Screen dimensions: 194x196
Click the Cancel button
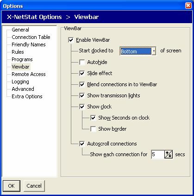34,186
